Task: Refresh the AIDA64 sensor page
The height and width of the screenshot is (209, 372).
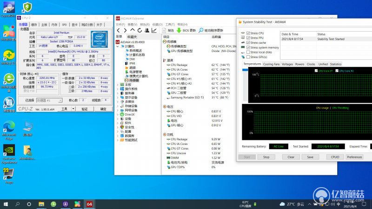Action: [x=139, y=30]
